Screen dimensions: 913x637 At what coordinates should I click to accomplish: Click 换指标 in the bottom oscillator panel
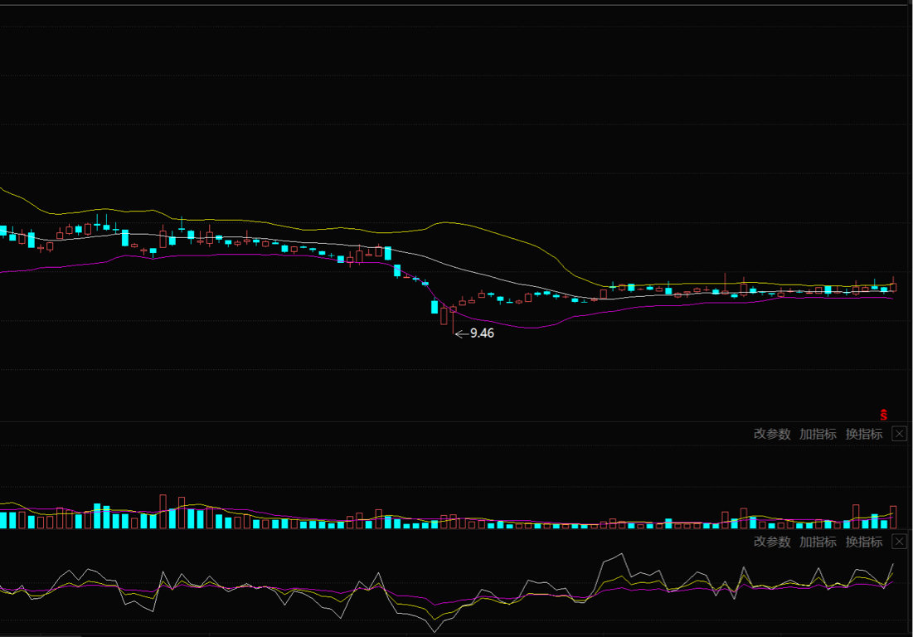(864, 542)
